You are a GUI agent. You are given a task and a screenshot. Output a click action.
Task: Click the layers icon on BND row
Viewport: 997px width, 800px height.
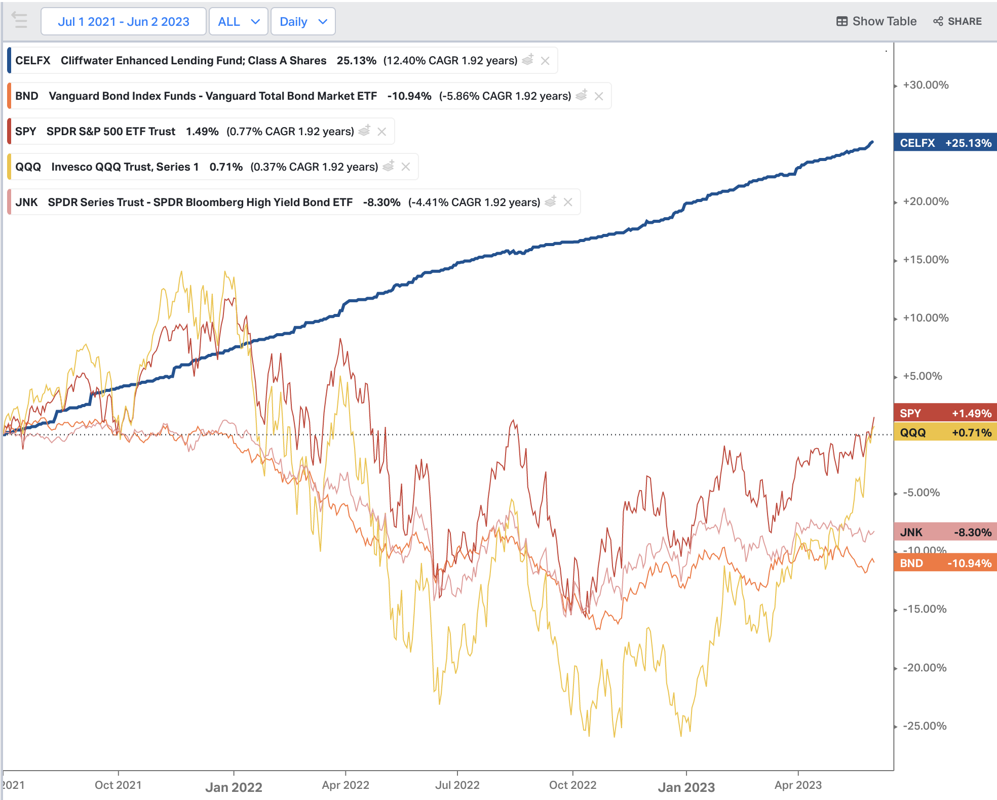point(582,95)
